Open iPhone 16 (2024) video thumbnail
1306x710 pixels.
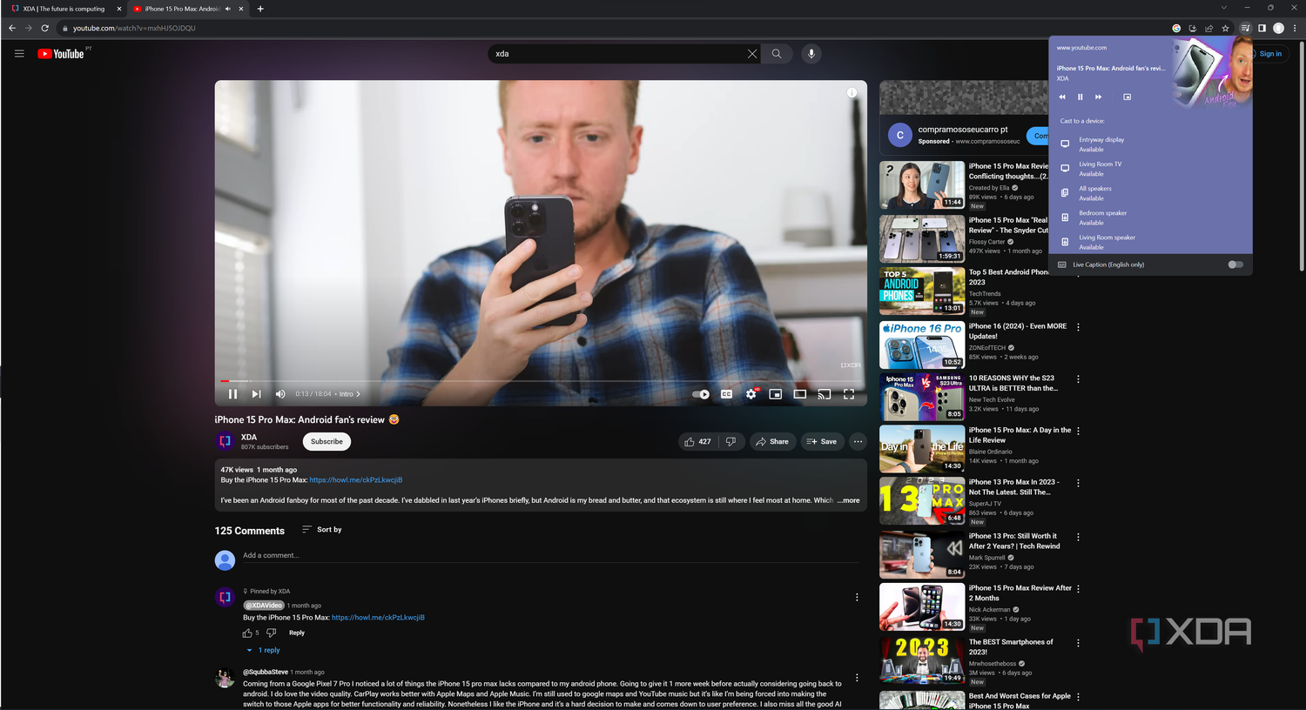(922, 345)
